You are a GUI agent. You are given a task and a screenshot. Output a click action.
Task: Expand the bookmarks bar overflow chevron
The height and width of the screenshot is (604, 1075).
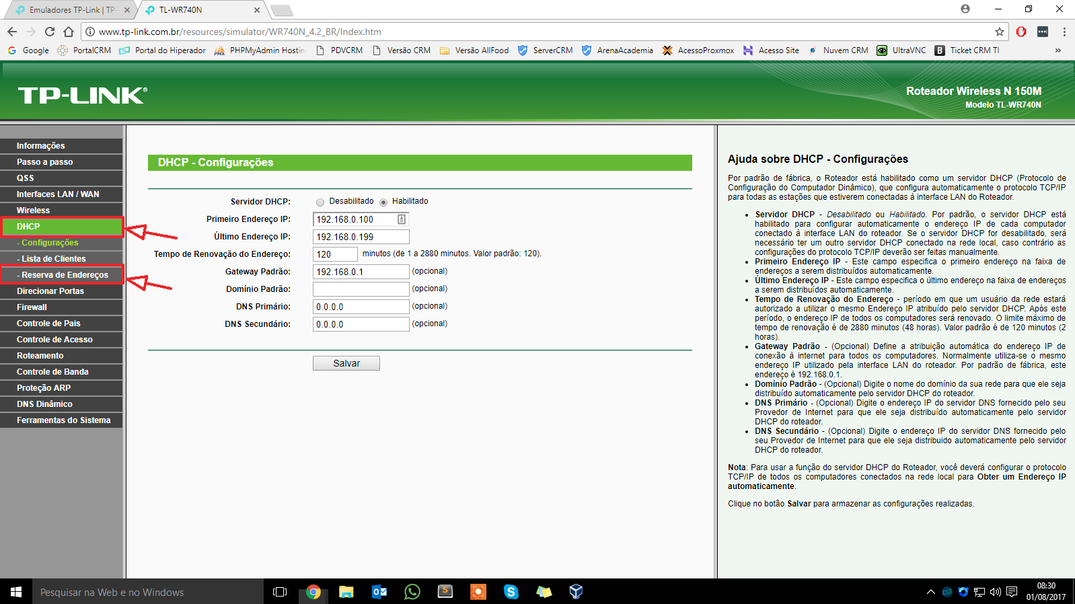1058,50
